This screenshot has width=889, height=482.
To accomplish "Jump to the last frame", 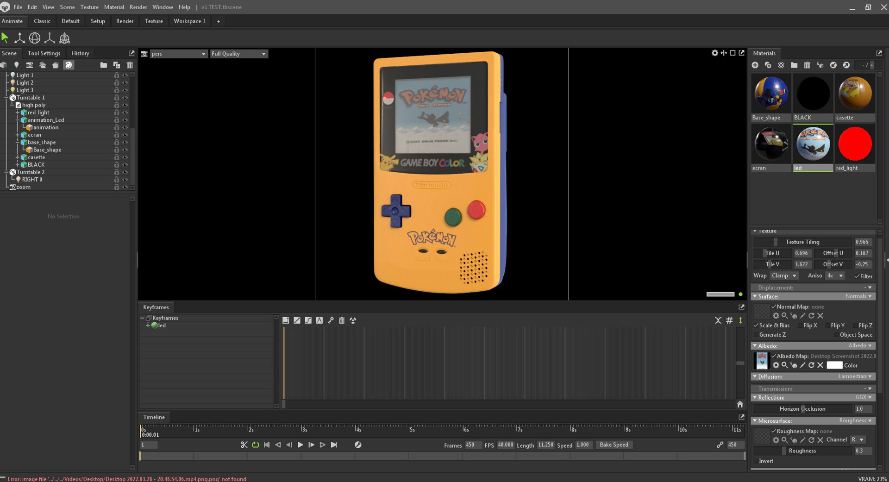I will click(x=334, y=445).
